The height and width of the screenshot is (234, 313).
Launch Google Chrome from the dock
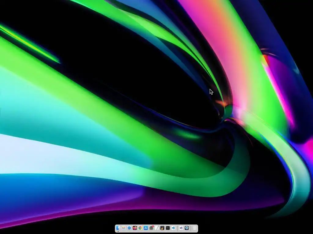pos(140,228)
